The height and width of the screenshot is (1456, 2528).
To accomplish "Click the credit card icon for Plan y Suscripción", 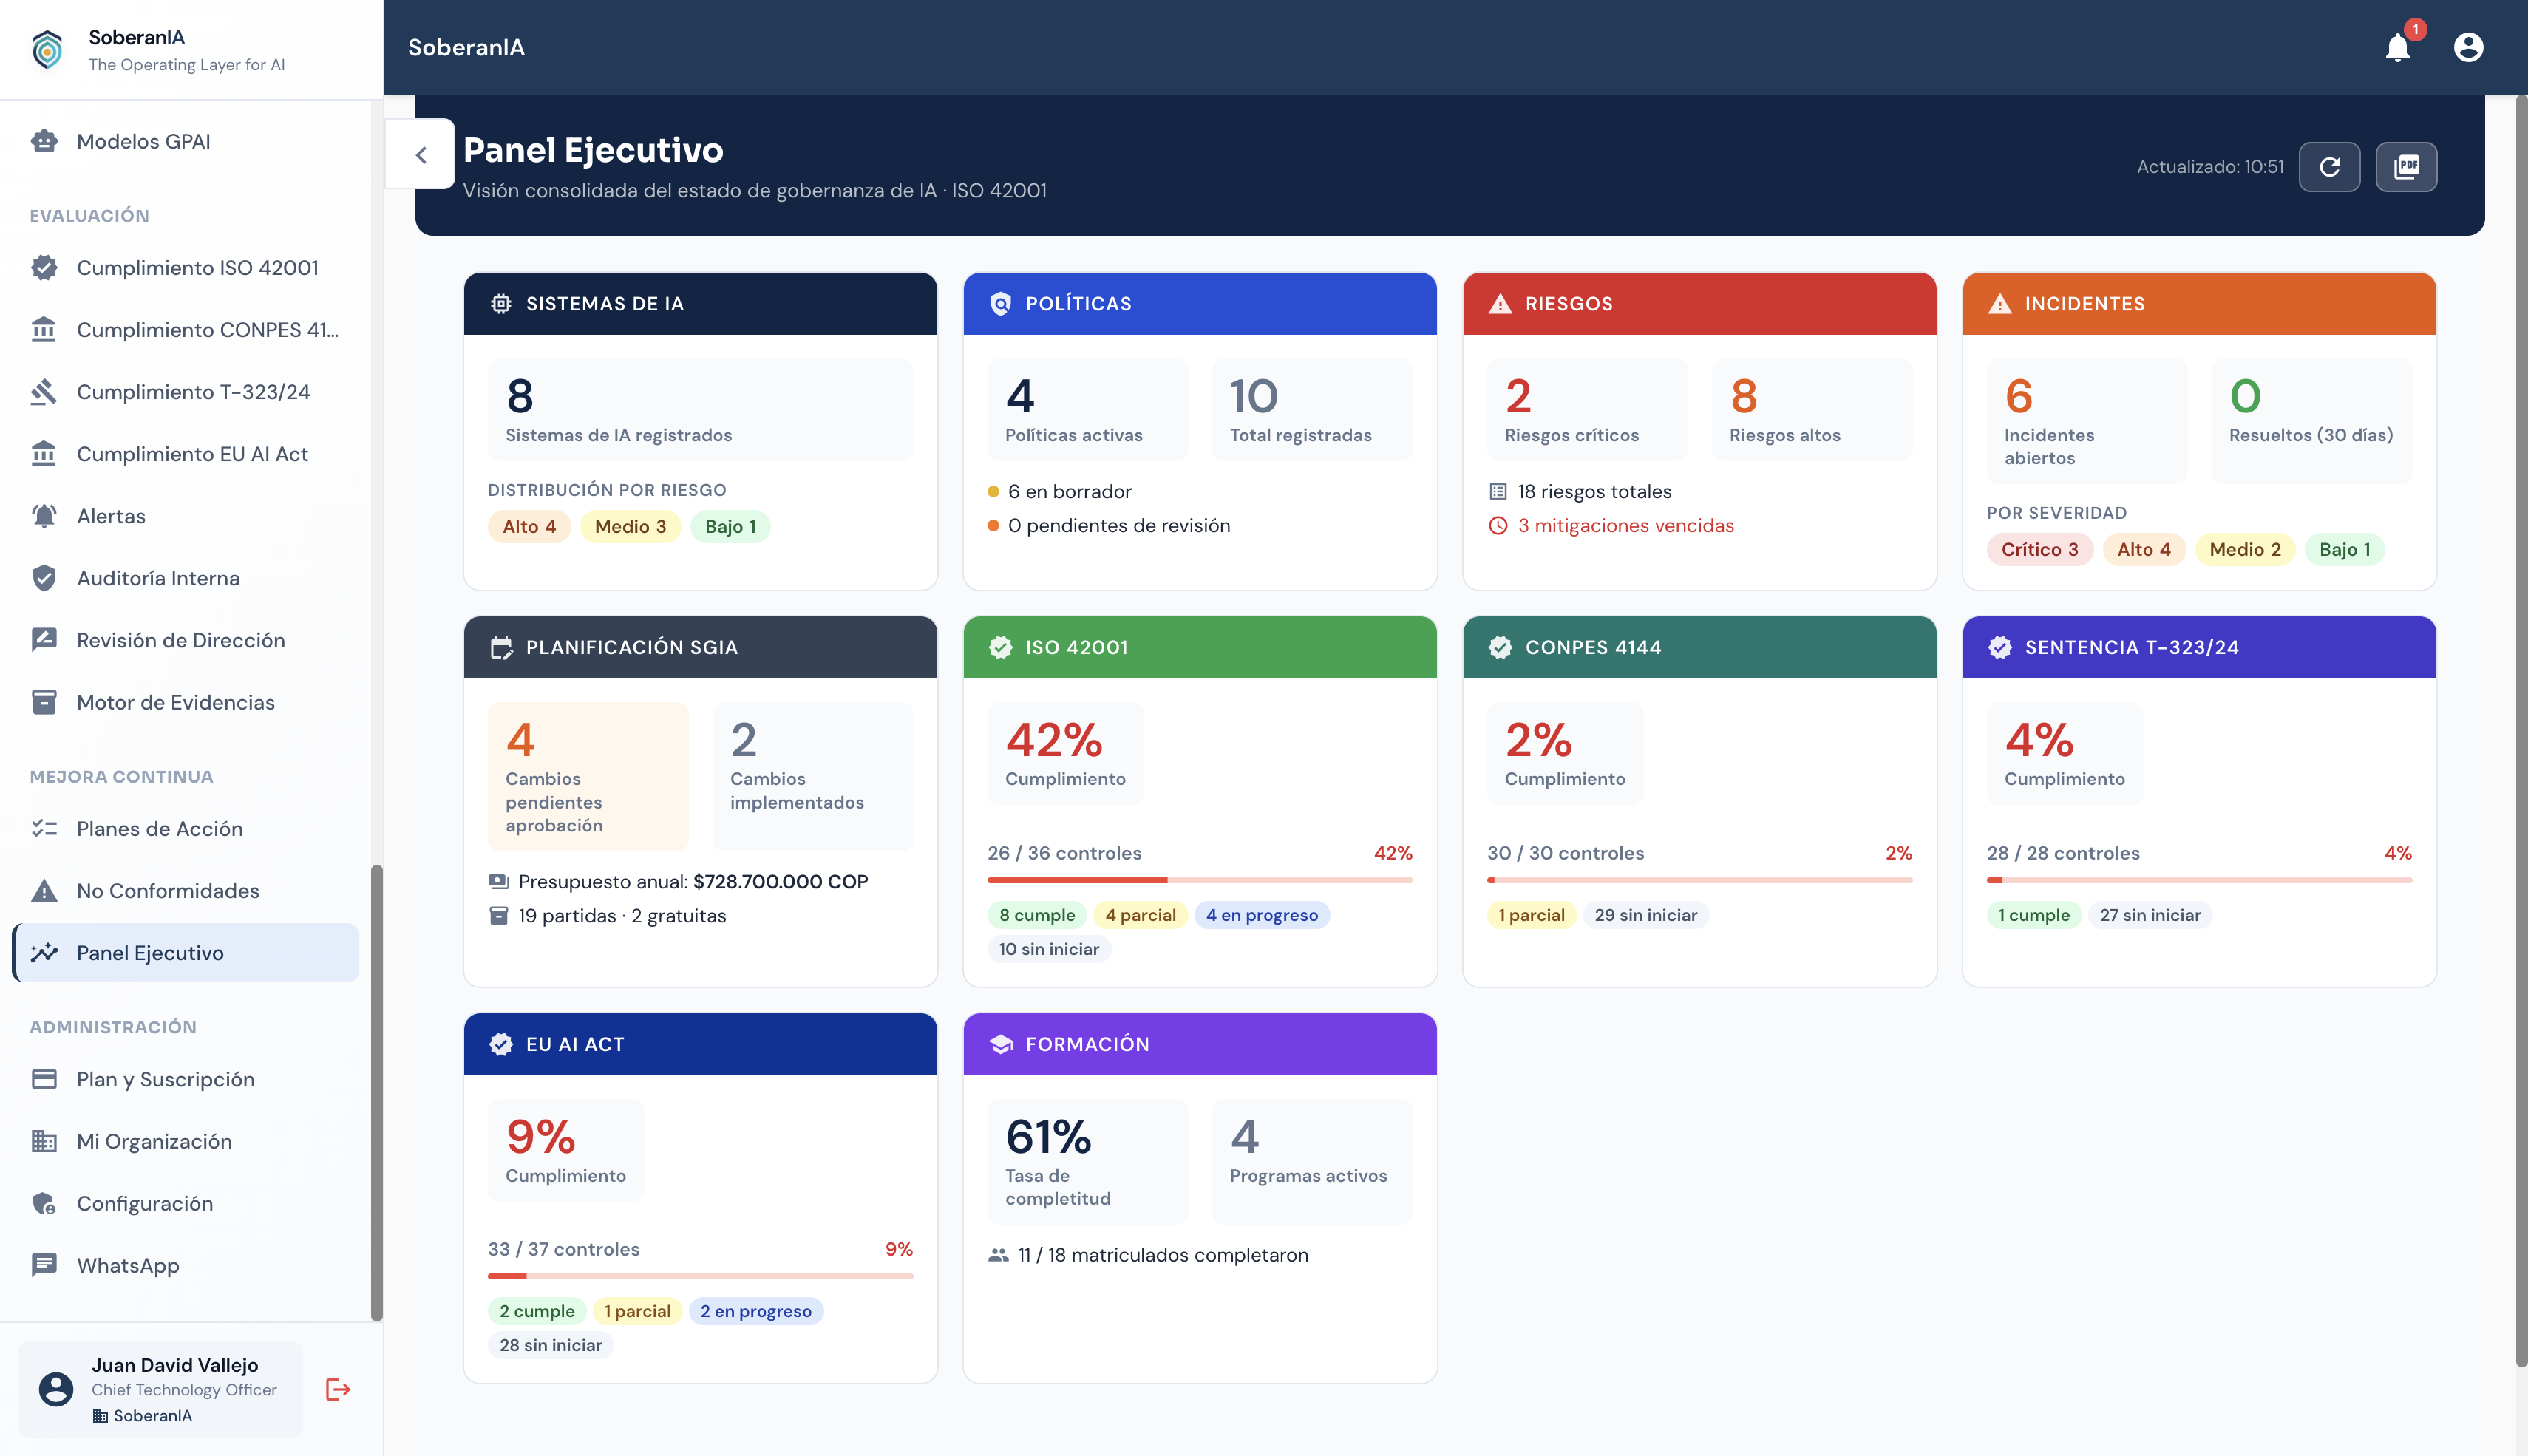I will 44,1079.
